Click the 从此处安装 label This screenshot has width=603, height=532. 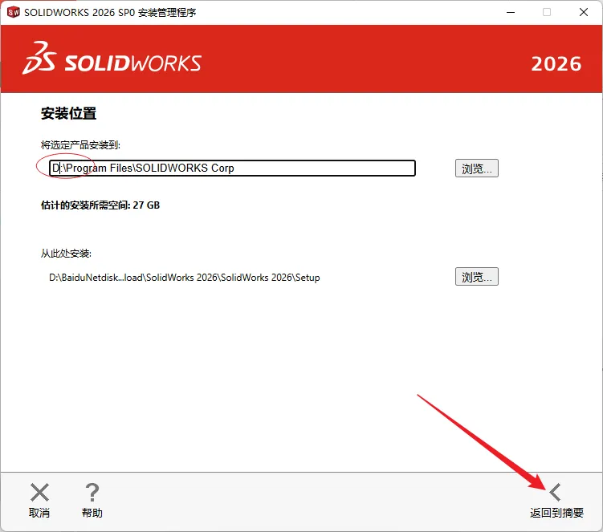pyautogui.click(x=66, y=254)
